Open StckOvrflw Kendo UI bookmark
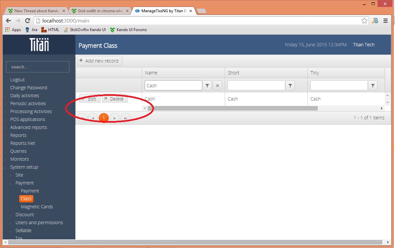 (85, 30)
